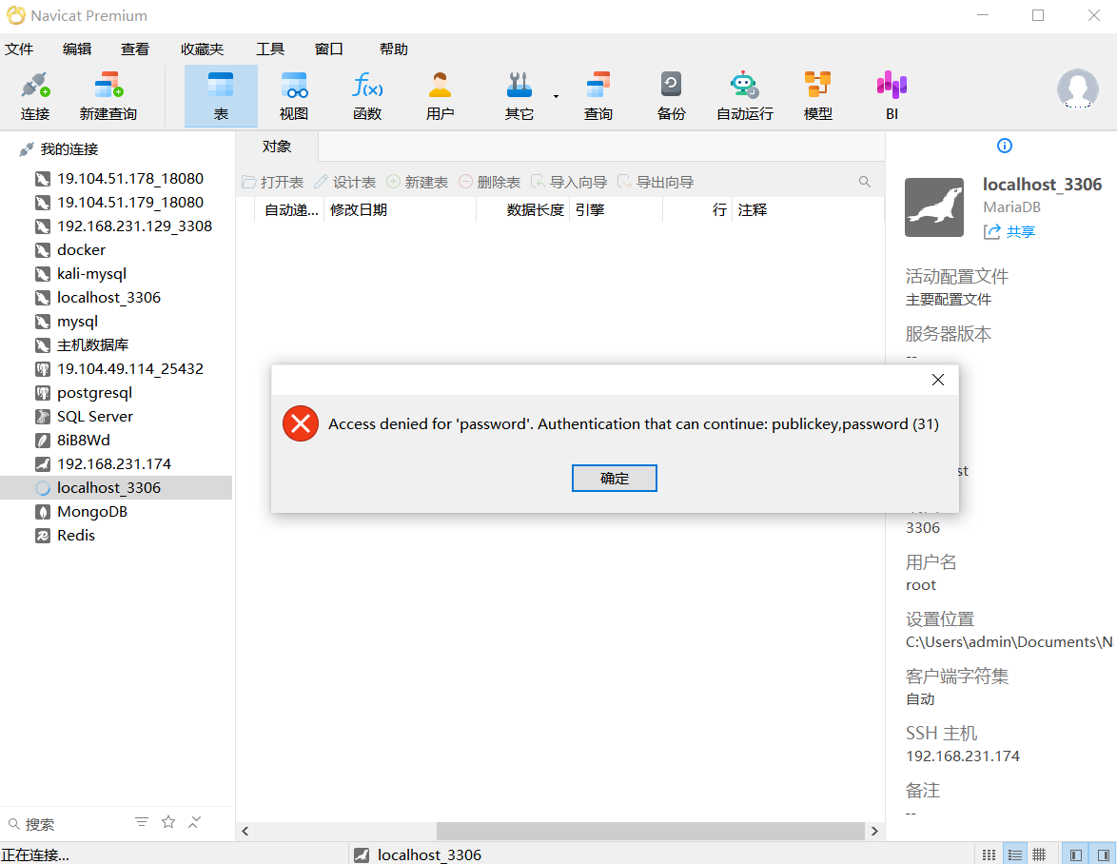Open the 用户 management view
Image resolution: width=1117 pixels, height=864 pixels.
point(439,94)
